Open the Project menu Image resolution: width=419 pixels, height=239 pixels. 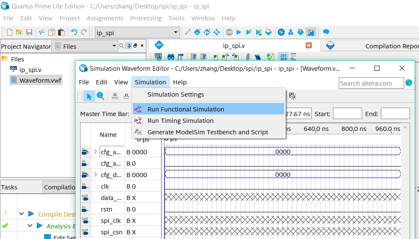click(70, 18)
